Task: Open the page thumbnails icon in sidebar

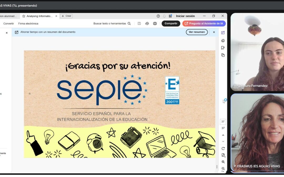Action: pyautogui.click(x=223, y=55)
